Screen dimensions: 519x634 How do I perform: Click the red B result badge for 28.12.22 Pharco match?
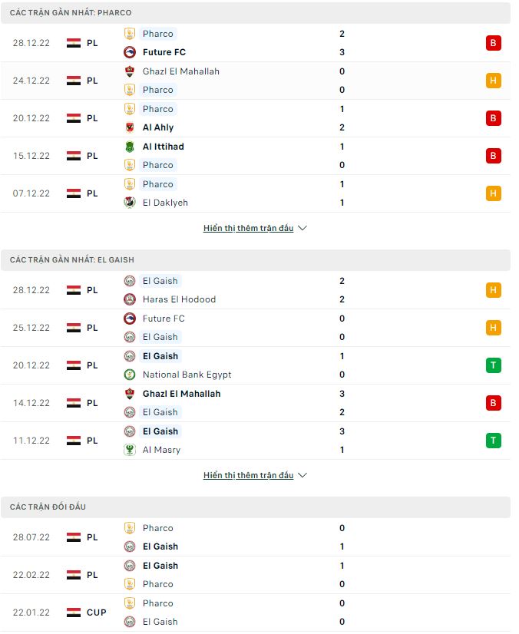(494, 43)
